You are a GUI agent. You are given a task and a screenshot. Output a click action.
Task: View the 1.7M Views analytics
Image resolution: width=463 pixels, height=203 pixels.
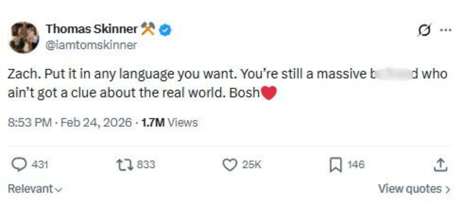pyautogui.click(x=170, y=123)
